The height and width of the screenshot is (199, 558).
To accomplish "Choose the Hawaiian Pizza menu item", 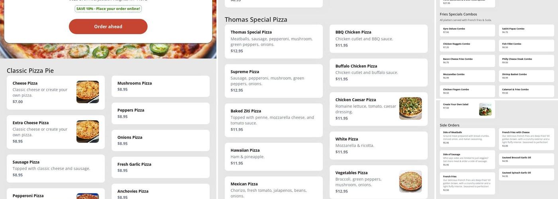I will click(273, 156).
